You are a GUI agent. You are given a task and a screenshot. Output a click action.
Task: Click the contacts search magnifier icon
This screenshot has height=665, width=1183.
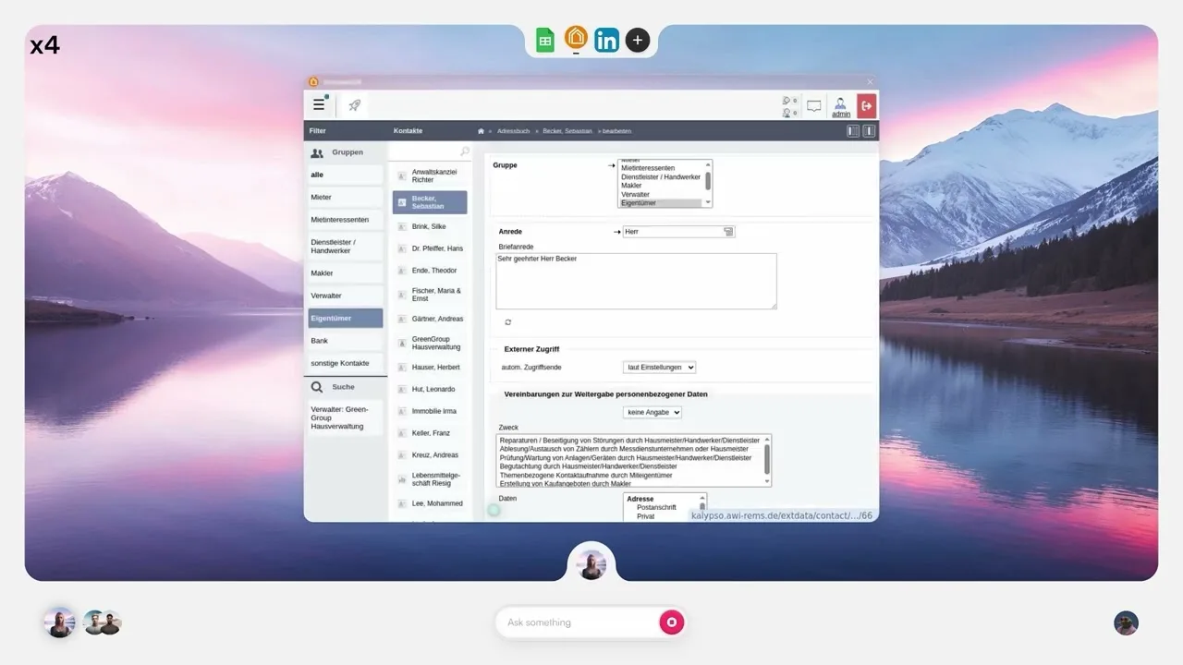[465, 151]
